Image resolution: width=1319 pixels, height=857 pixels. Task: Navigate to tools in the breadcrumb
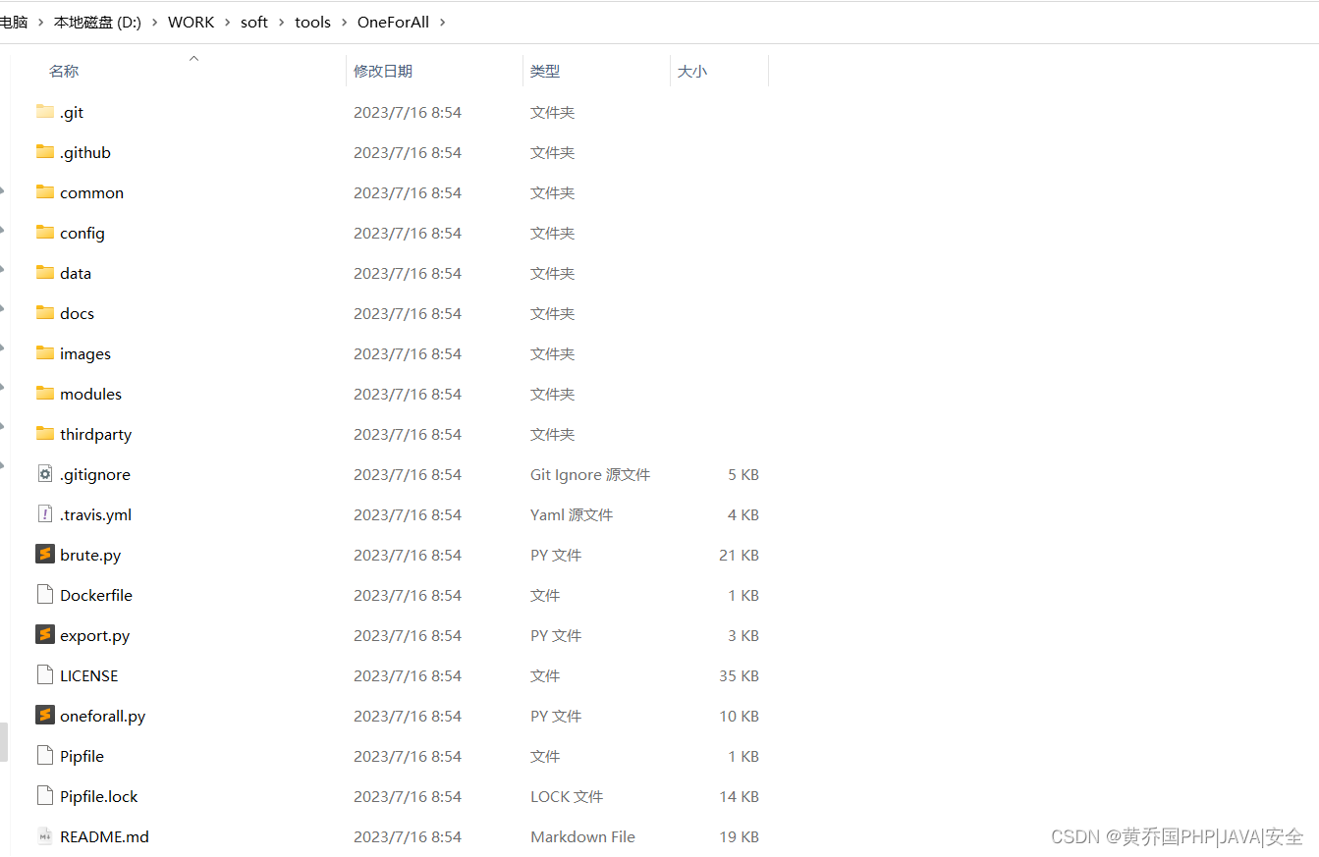[x=312, y=22]
